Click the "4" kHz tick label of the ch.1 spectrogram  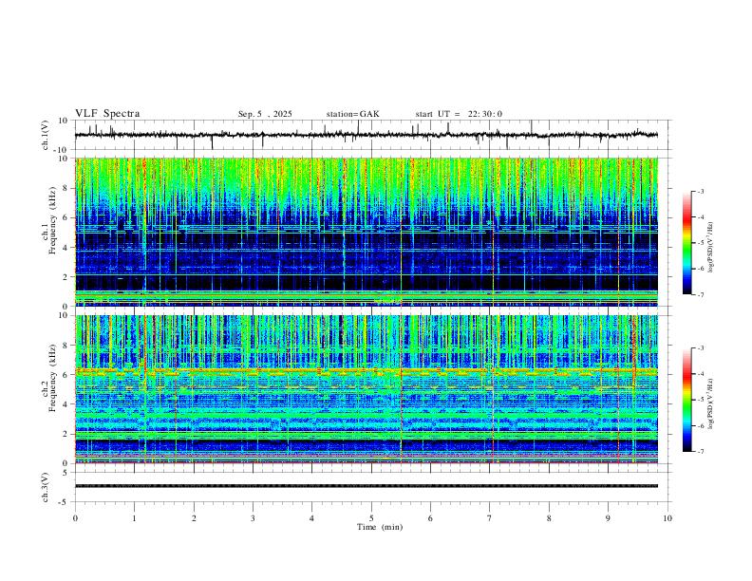pos(66,248)
